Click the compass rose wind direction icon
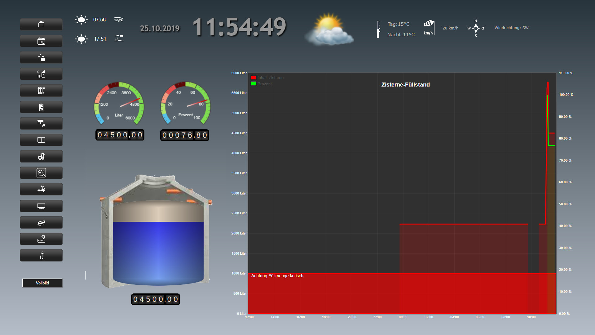595x335 pixels. 476,28
